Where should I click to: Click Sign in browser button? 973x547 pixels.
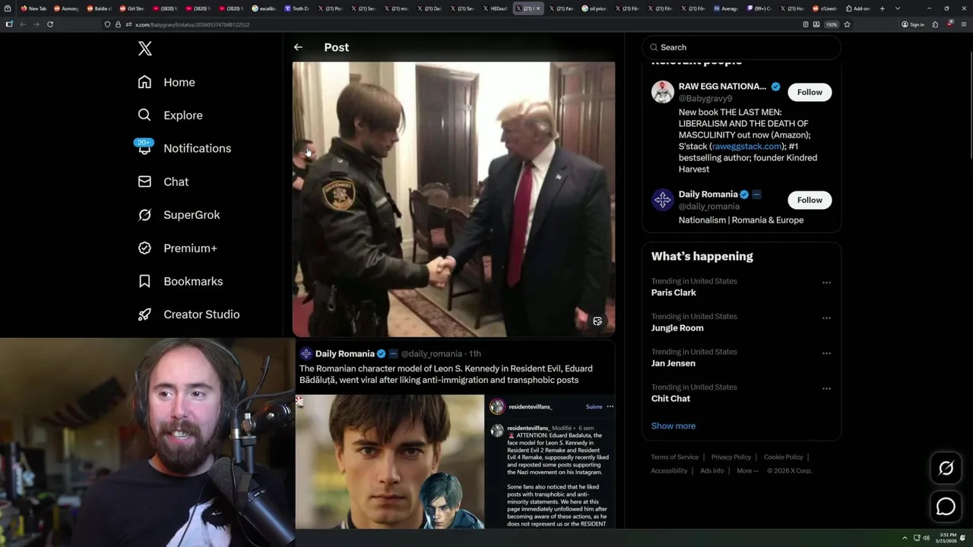(x=913, y=24)
